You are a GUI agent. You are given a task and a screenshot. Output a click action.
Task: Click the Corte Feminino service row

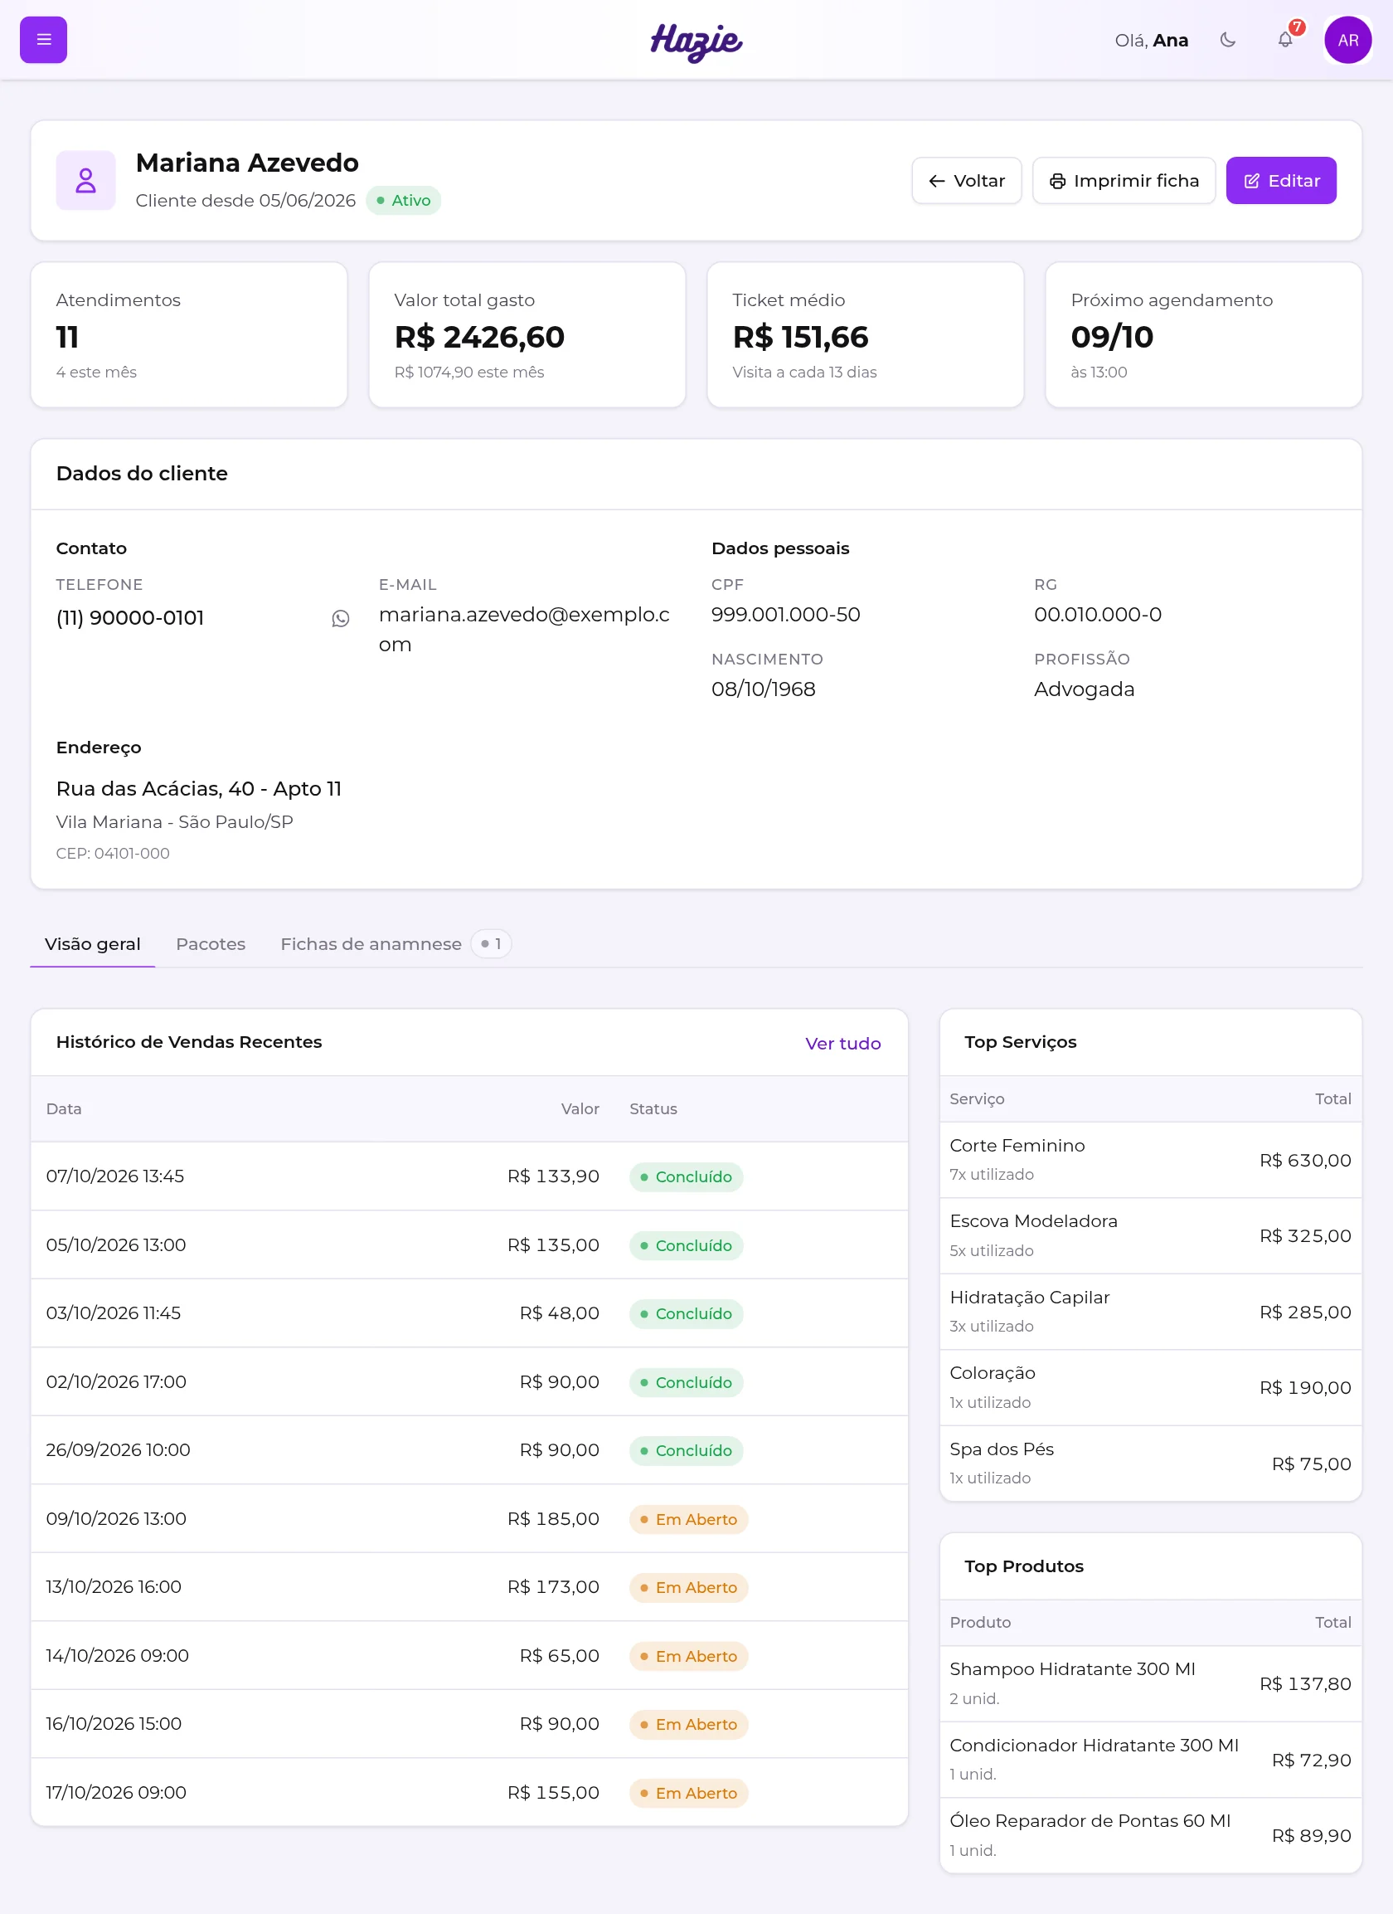pyautogui.click(x=1150, y=1161)
